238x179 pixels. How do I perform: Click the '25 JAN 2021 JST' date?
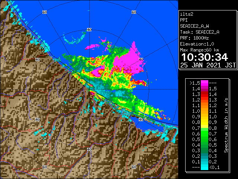[x=208, y=65]
